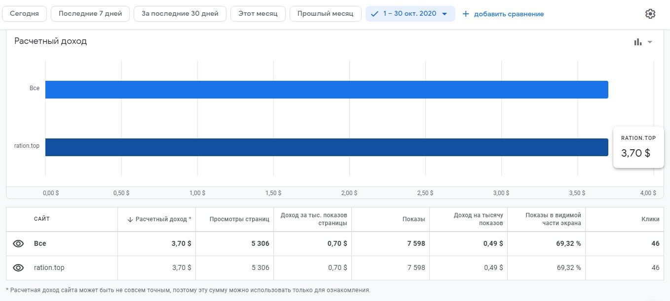Select Последние 7 дней filter
Screen dimensions: 670x301
[90, 14]
